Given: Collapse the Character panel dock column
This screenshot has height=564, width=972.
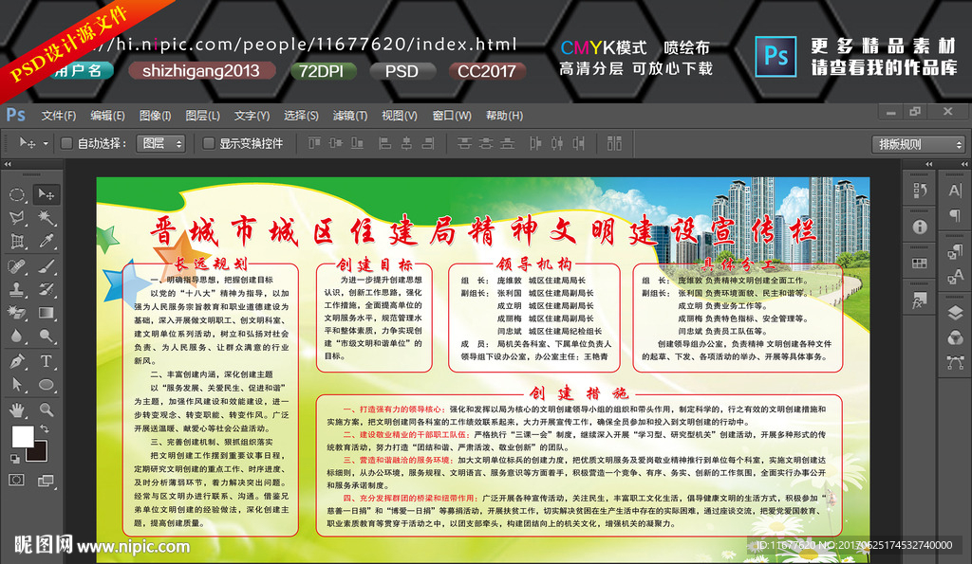Looking at the screenshot, I should pos(964,164).
